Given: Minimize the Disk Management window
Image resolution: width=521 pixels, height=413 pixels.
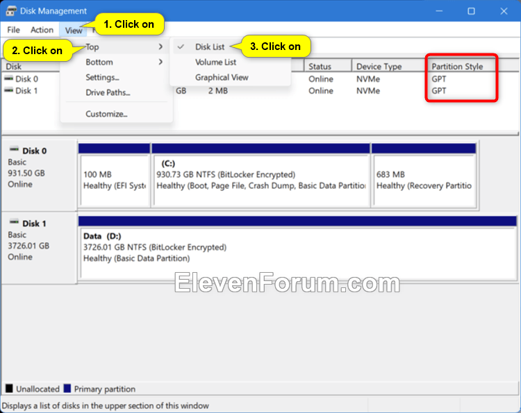Looking at the screenshot, I should click(439, 11).
